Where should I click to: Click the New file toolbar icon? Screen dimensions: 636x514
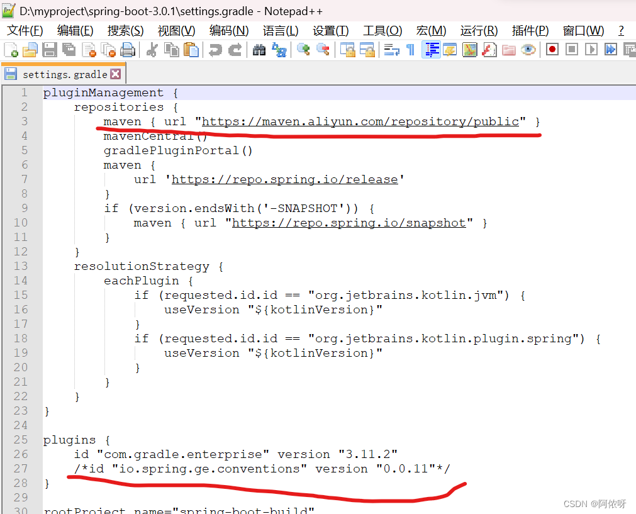[11, 50]
